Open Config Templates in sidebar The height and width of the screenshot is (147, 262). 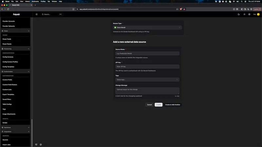coord(8,67)
